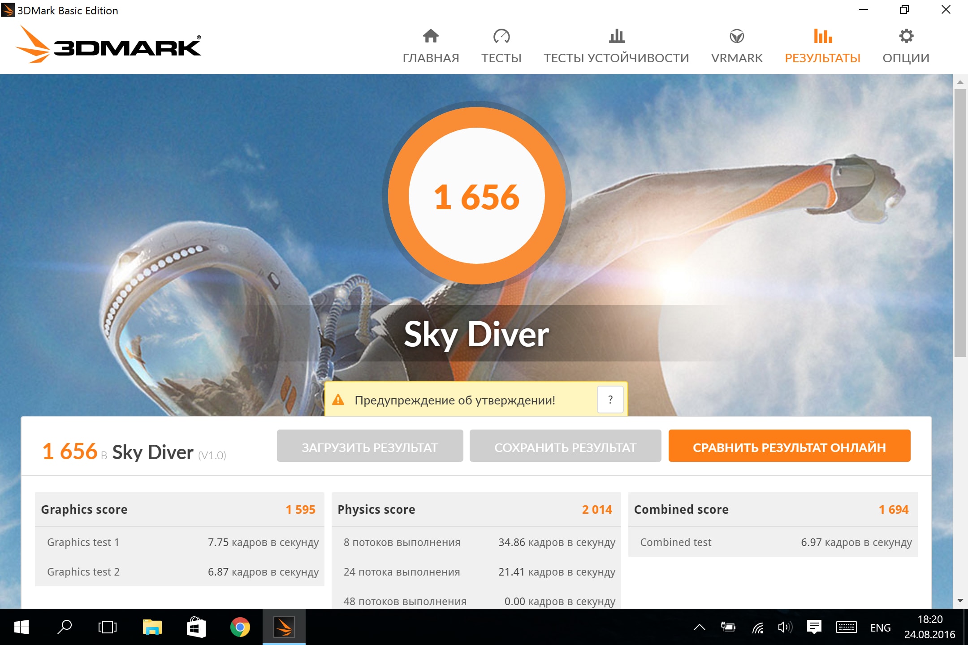Click the yellow warning triangle icon
Image resolution: width=968 pixels, height=645 pixels.
(x=338, y=400)
